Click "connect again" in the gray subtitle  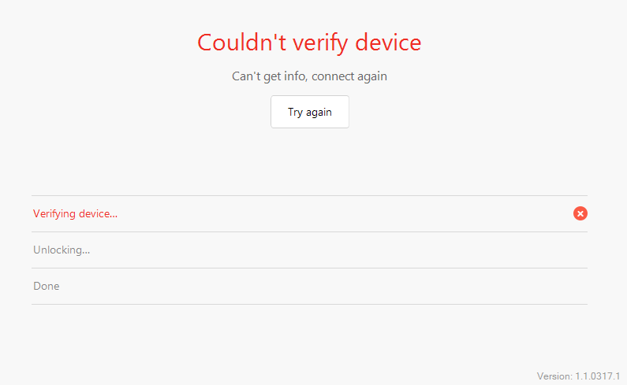point(349,76)
